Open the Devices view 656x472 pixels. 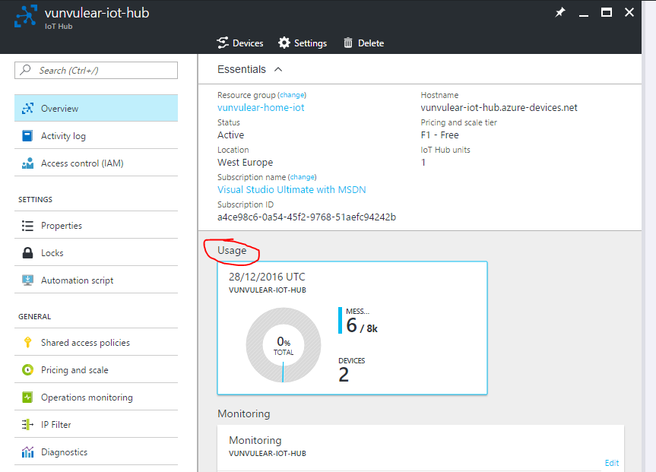(240, 43)
